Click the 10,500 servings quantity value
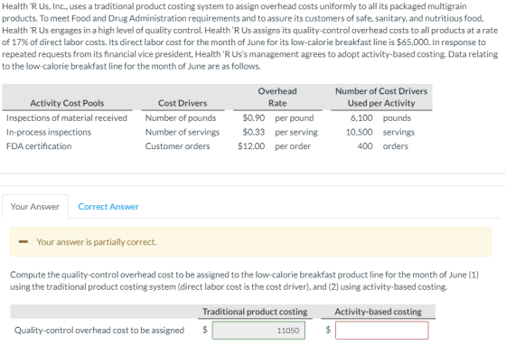506x355 pixels. [360, 132]
